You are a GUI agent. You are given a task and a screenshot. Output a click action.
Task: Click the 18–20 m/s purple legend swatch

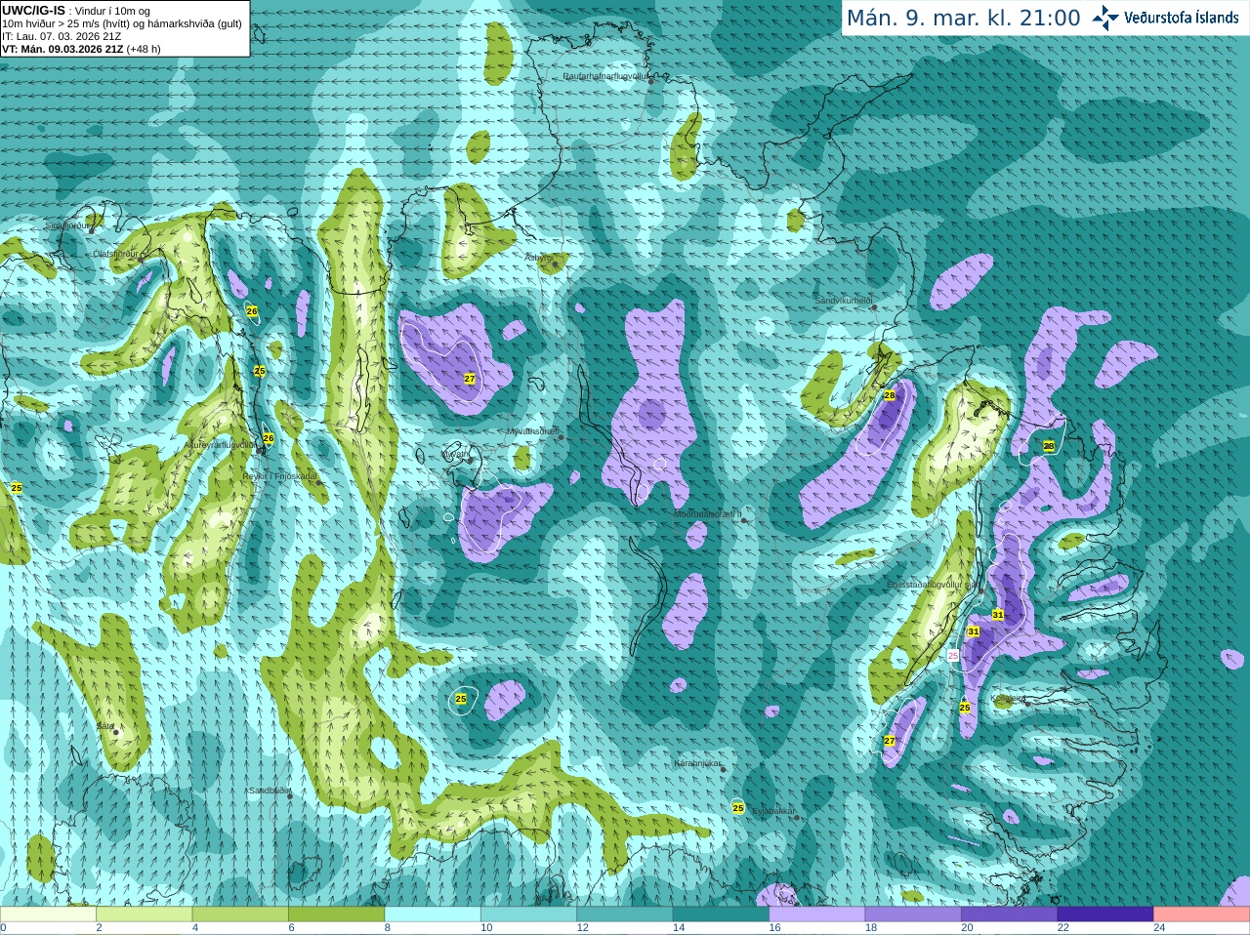click(x=913, y=915)
